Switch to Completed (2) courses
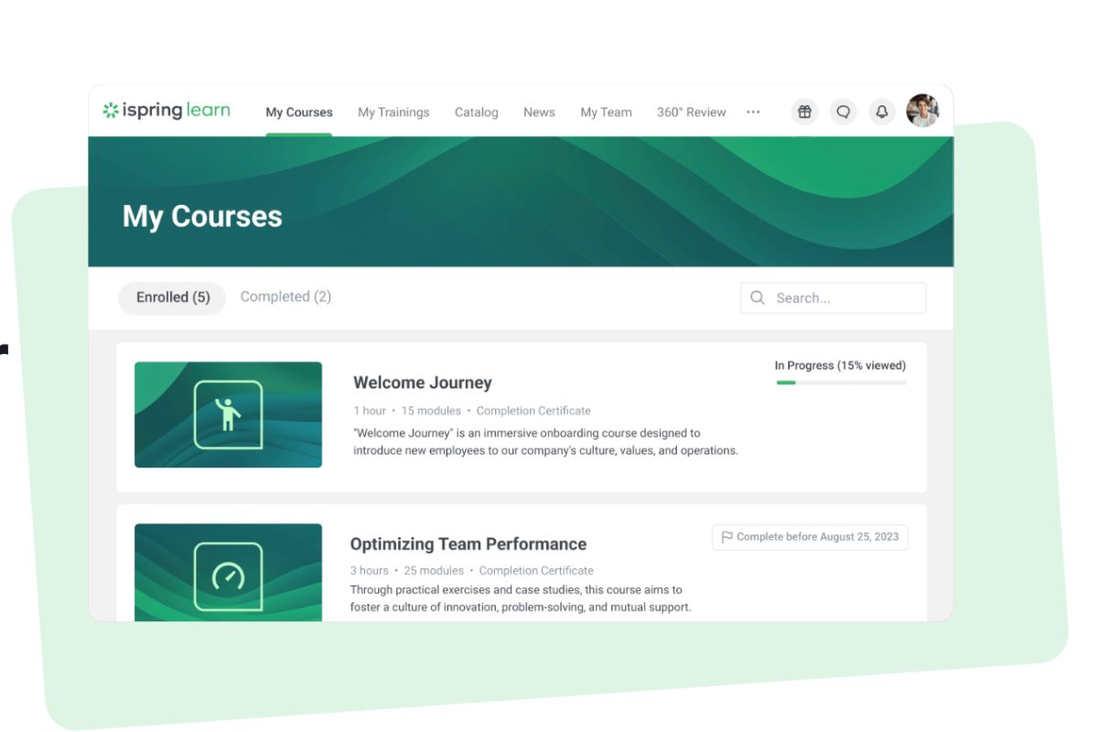This screenshot has height=732, width=1098. pos(285,296)
